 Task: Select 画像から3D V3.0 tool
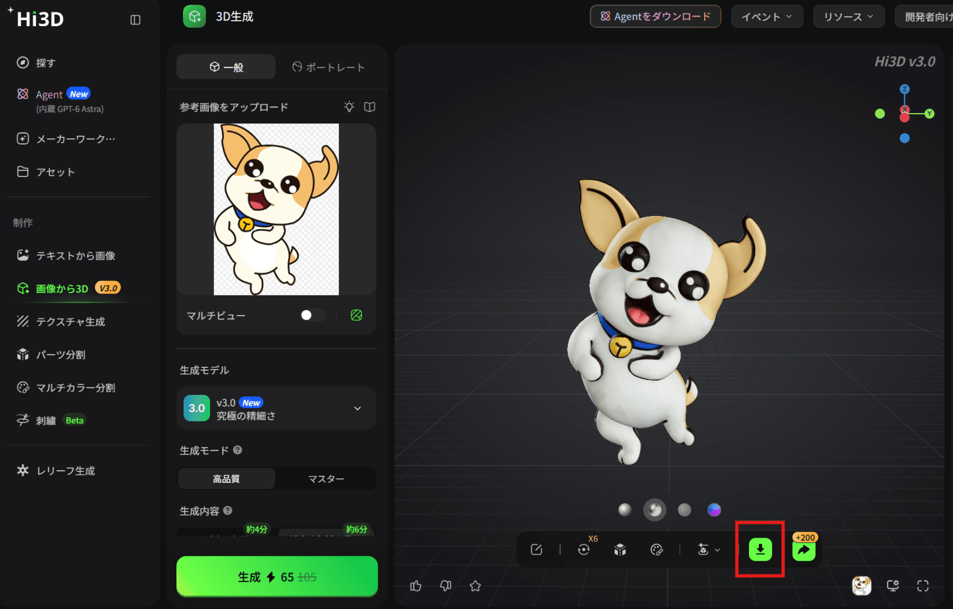click(69, 288)
